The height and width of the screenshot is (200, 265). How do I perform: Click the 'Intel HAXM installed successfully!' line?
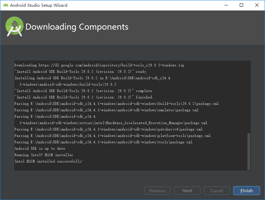(x=49, y=161)
